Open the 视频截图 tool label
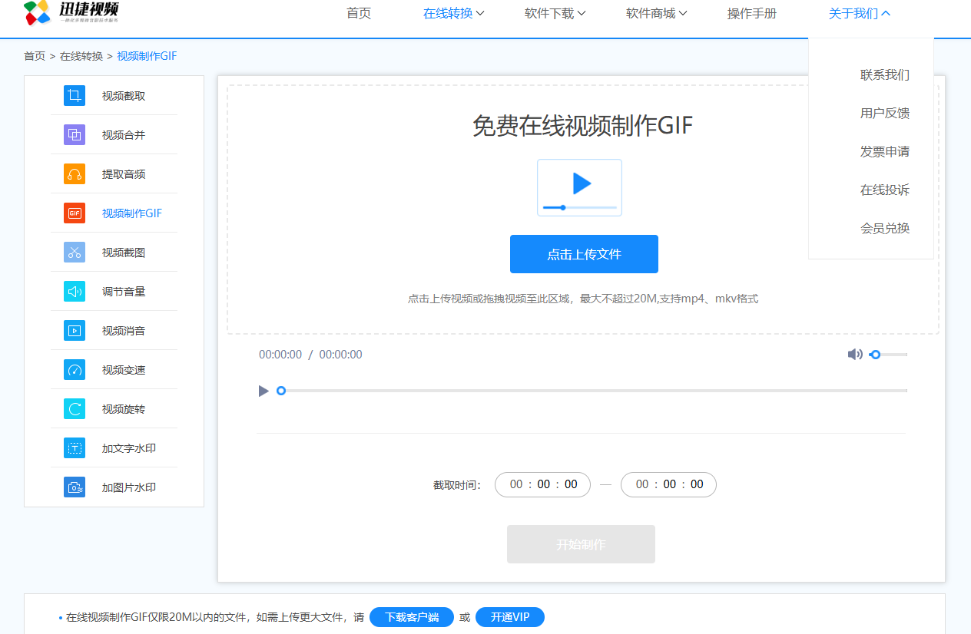Image resolution: width=971 pixels, height=634 pixels. tap(124, 253)
